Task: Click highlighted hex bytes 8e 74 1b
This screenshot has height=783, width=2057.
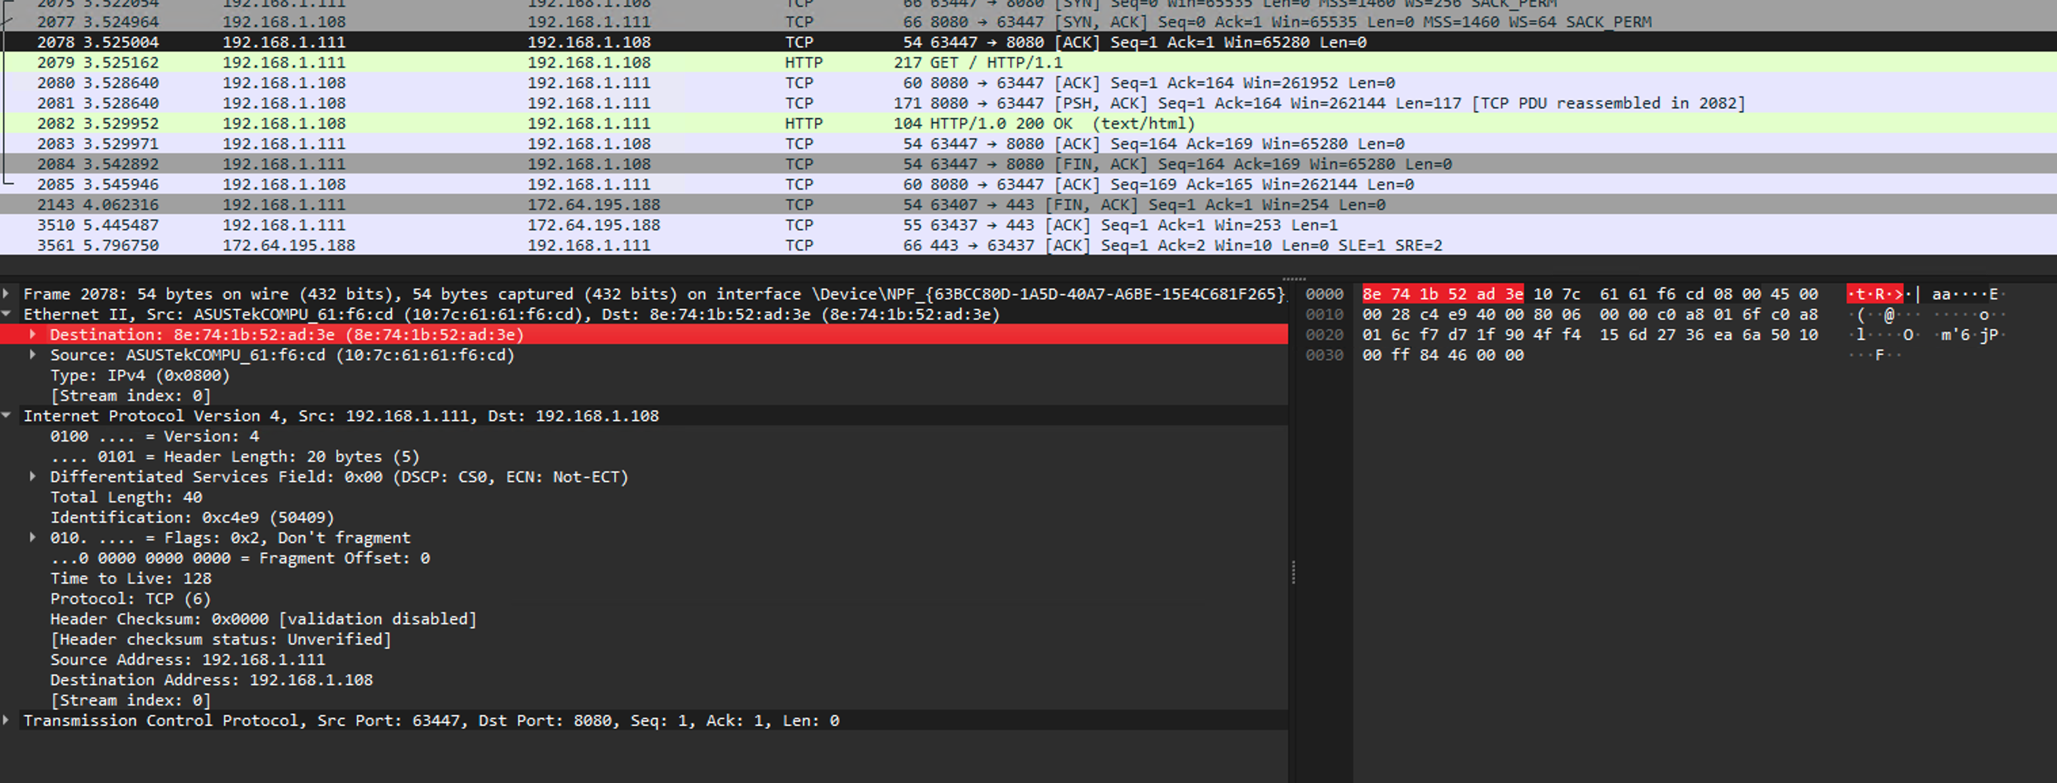Action: (1400, 295)
